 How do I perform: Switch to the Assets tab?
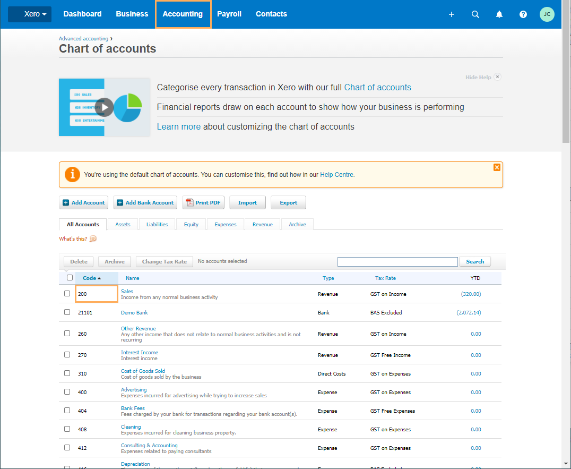tap(123, 225)
